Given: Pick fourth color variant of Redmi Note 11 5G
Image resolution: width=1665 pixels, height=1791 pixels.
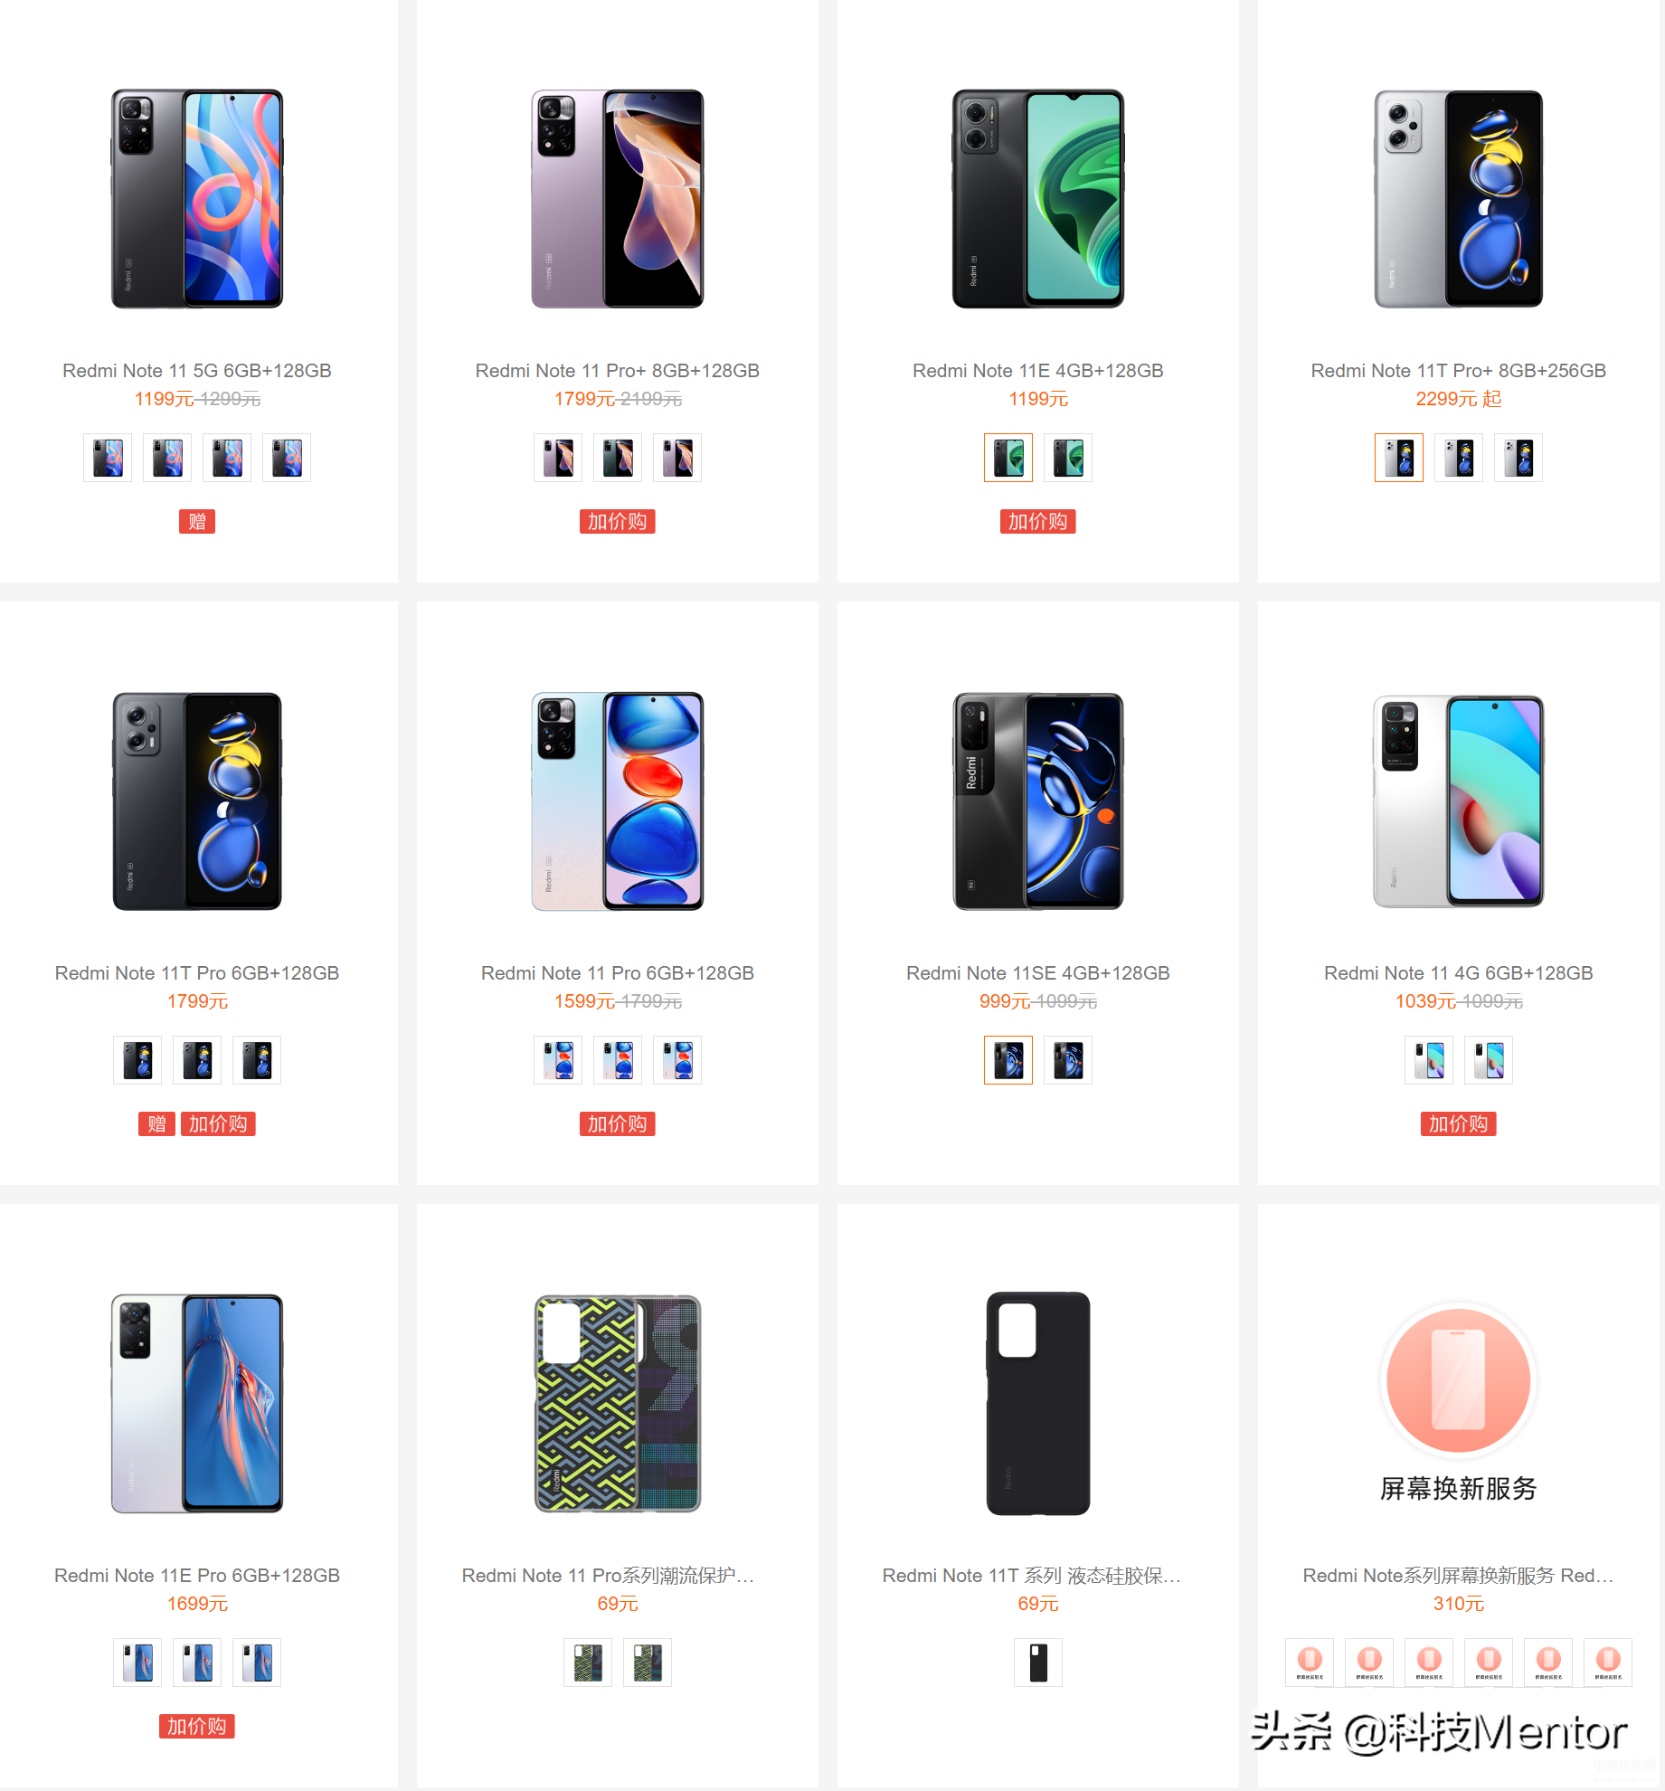Looking at the screenshot, I should coord(287,458).
